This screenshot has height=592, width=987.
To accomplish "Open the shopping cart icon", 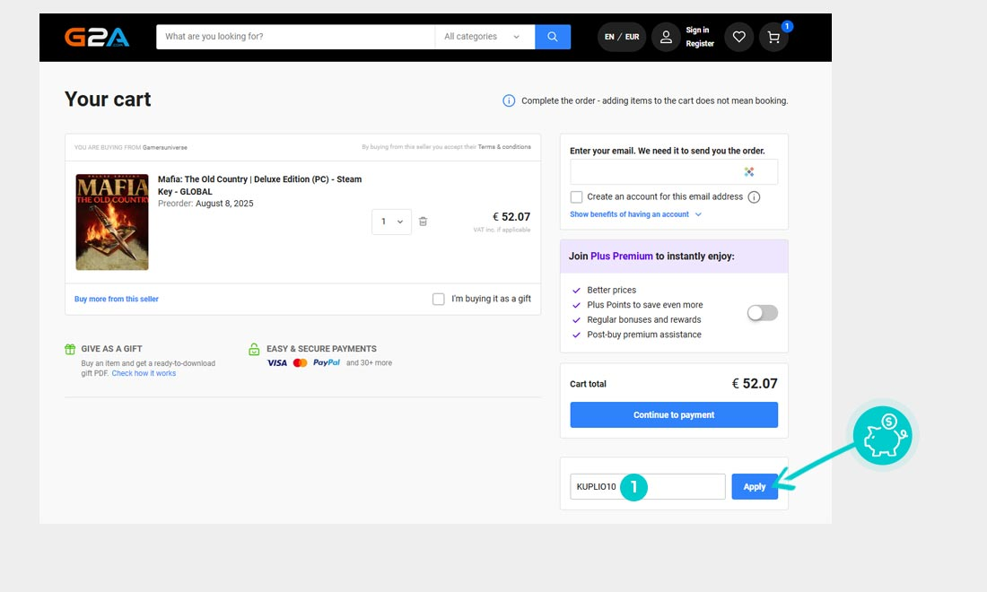I will pyautogui.click(x=773, y=37).
